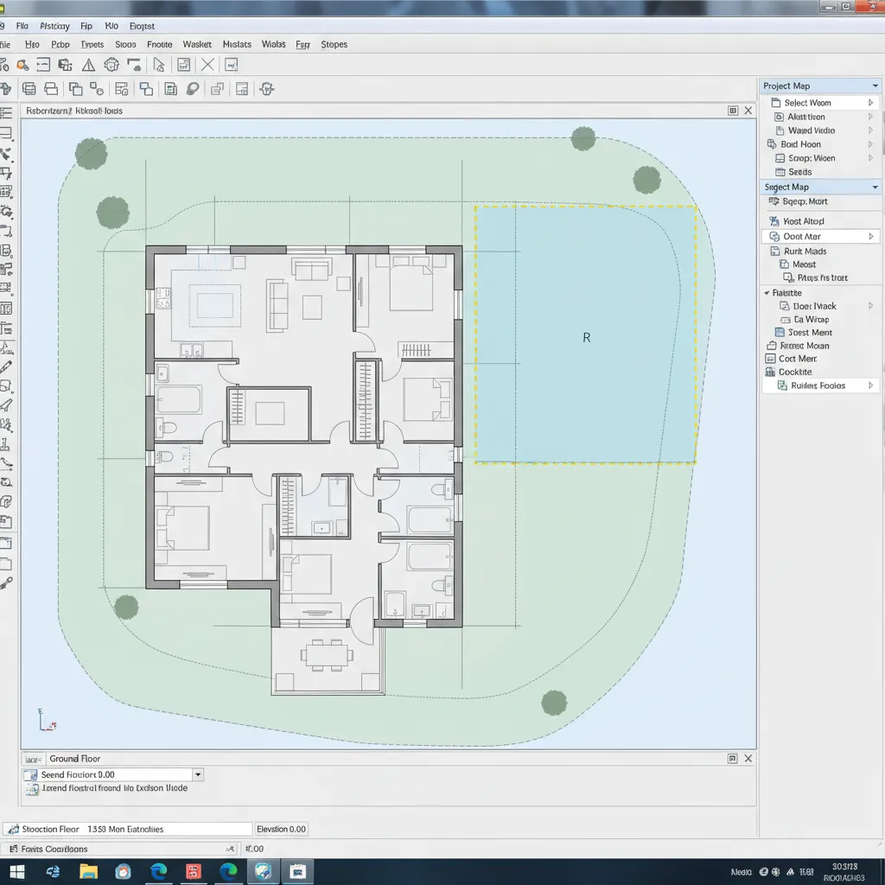
Task: Open the File menu
Action: (22, 25)
